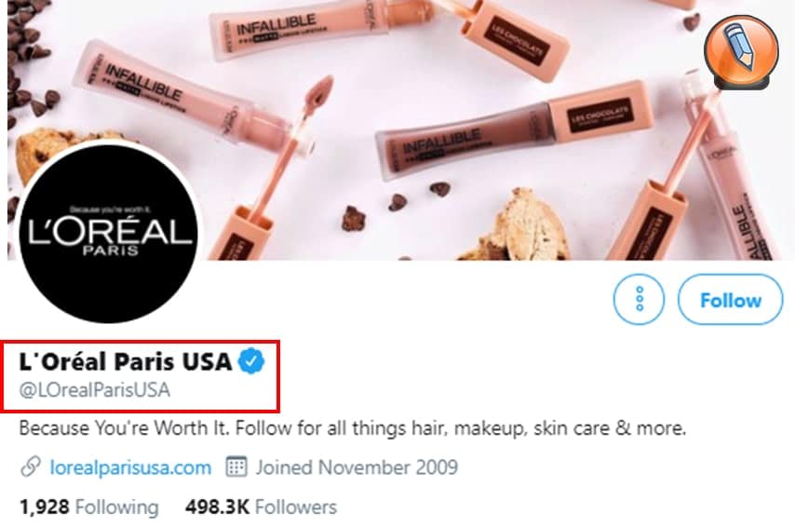Click the chain link icon beside website
This screenshot has height=527, width=795.
31,467
